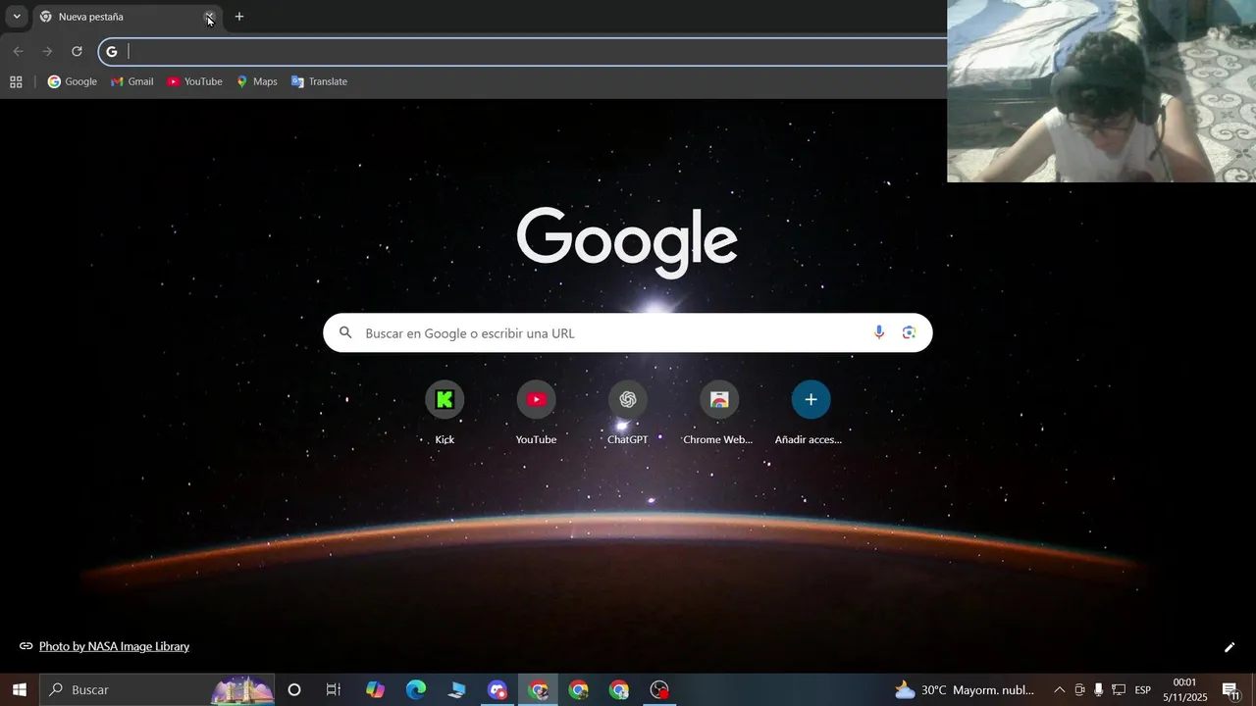This screenshot has width=1256, height=706.
Task: Click the Google G icon in address bar
Action: point(112,52)
